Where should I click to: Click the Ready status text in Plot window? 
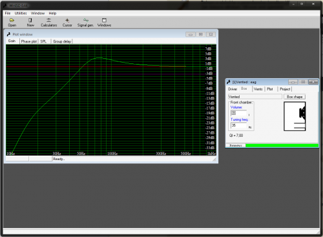[59, 159]
